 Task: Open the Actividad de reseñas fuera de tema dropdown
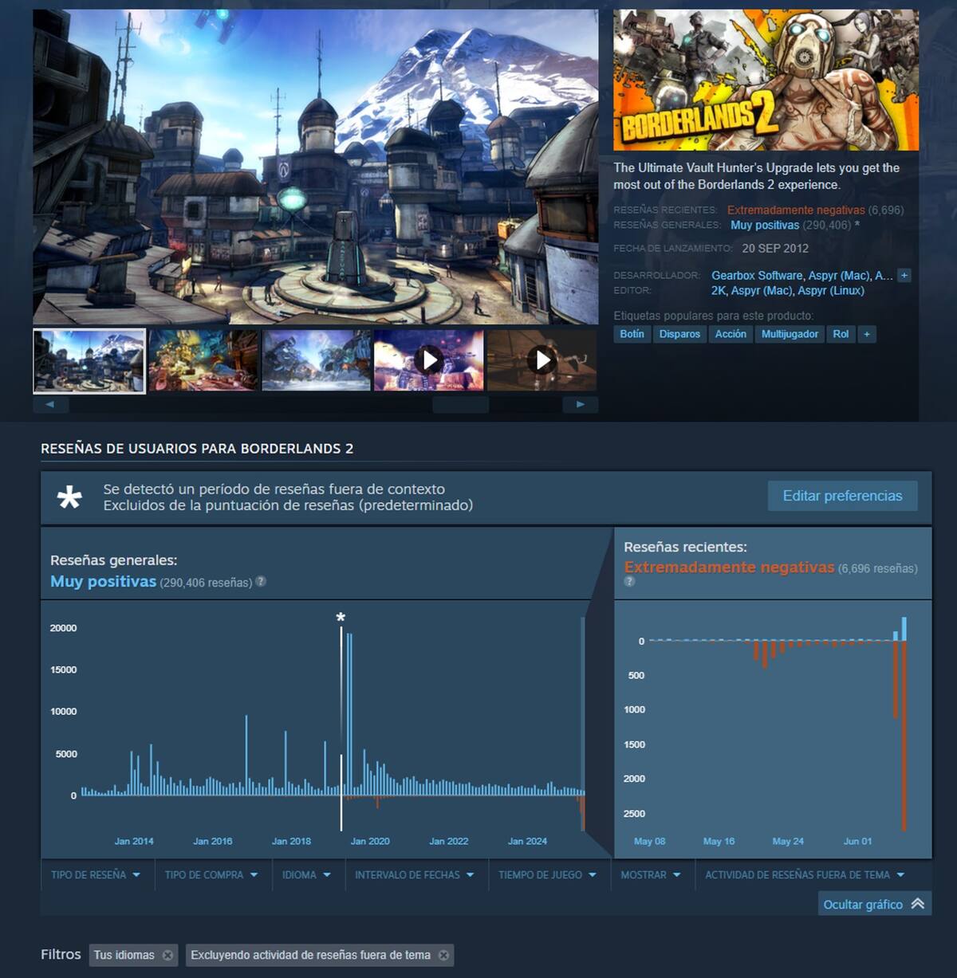[805, 875]
